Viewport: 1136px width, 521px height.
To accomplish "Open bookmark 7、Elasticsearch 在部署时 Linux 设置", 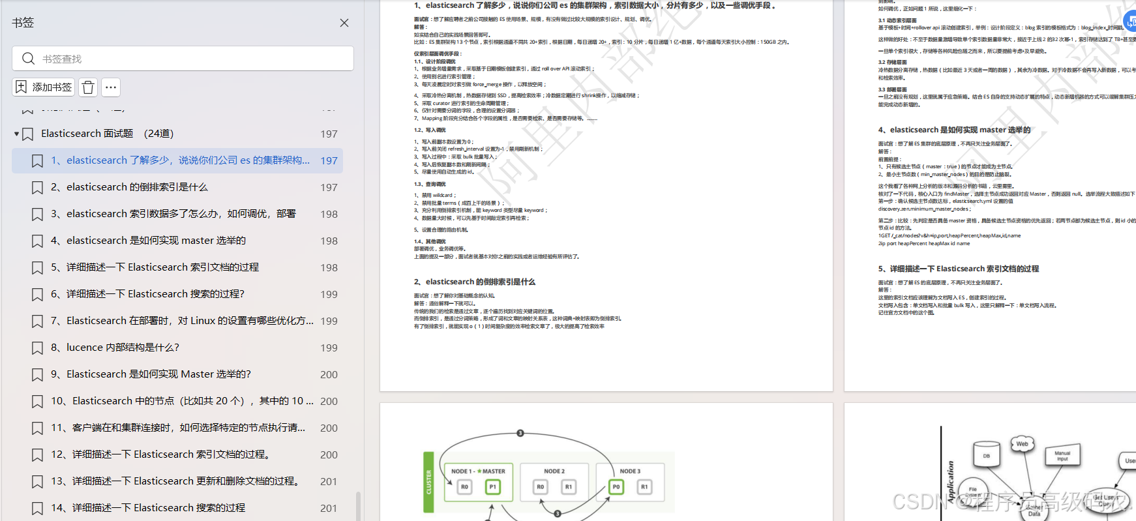I will click(x=177, y=321).
